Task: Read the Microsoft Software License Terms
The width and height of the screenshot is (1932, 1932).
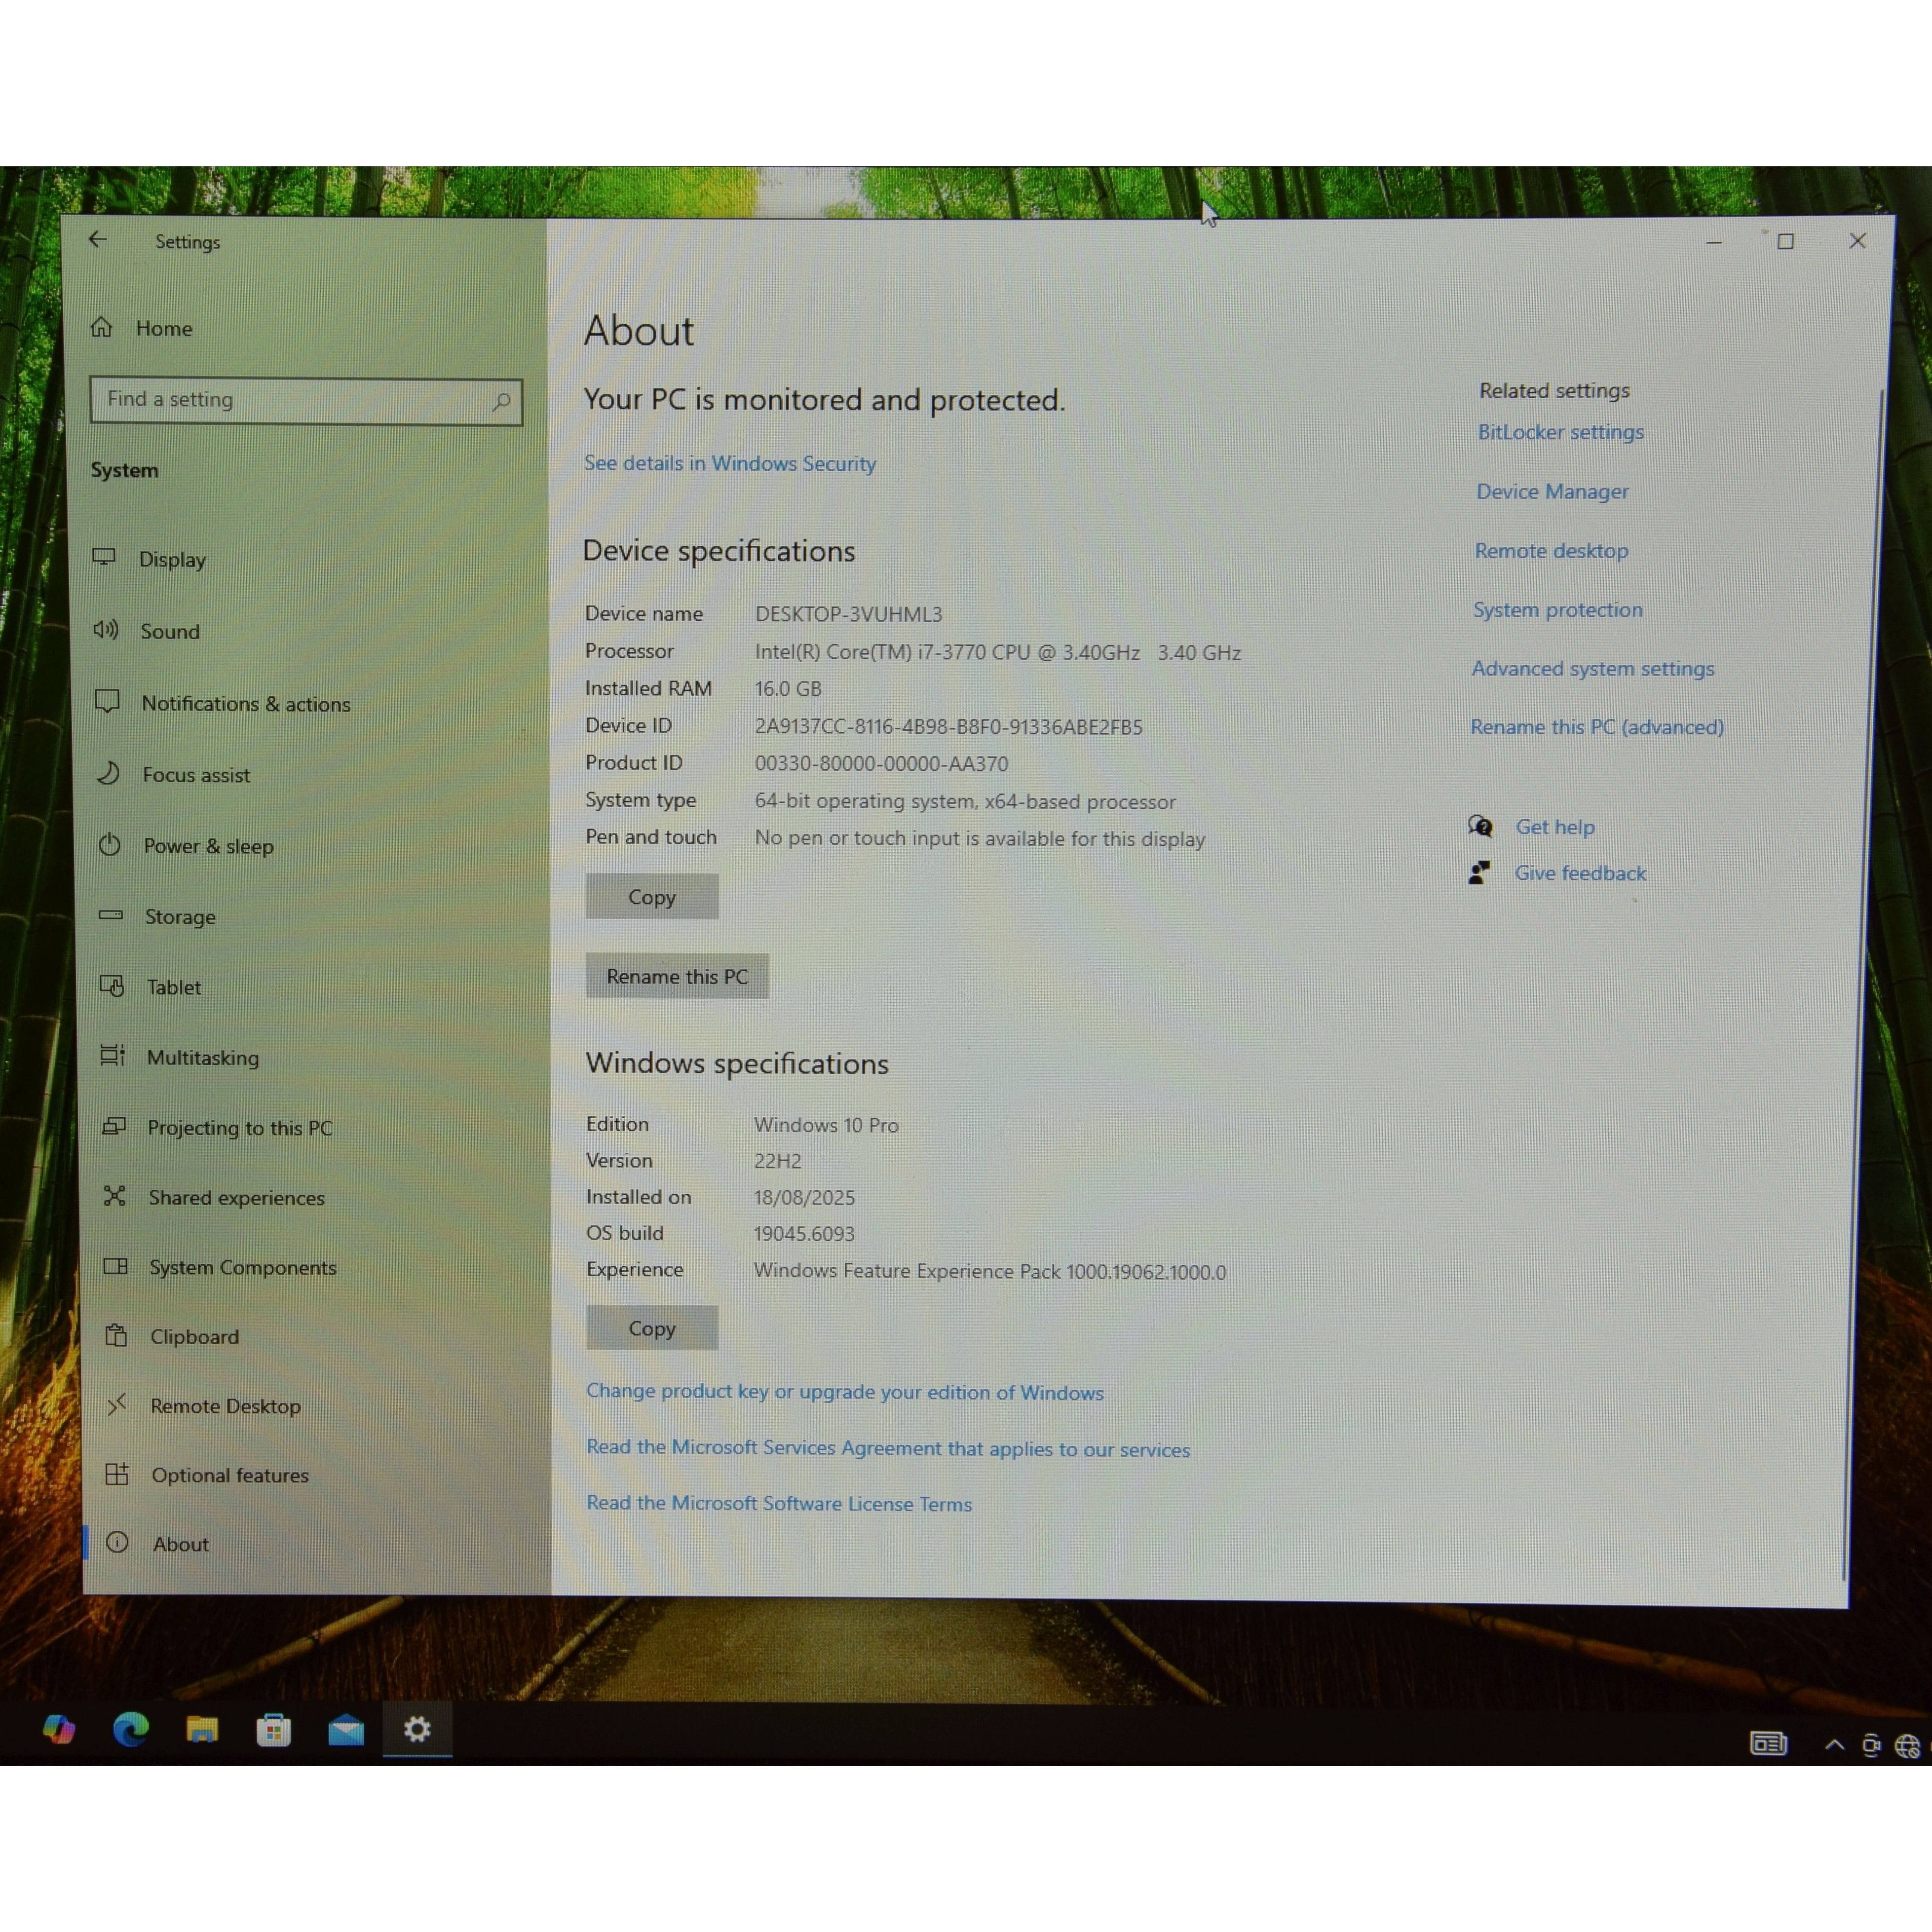Action: coord(779,1503)
